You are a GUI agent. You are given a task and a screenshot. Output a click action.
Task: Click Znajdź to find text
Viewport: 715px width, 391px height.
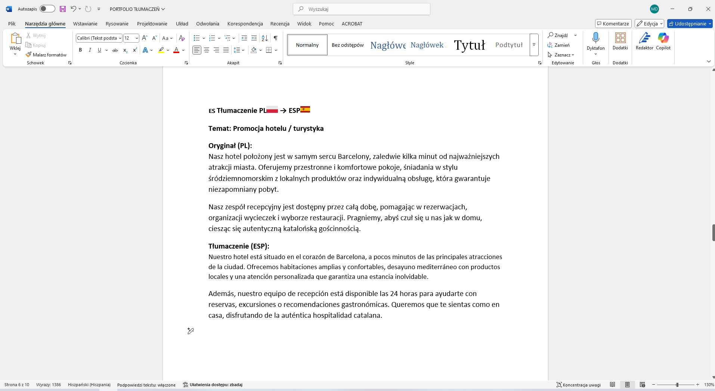click(558, 36)
